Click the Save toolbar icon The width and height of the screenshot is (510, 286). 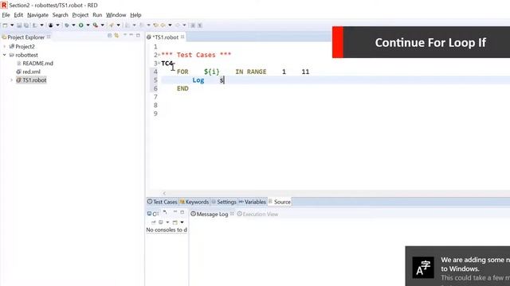19,25
